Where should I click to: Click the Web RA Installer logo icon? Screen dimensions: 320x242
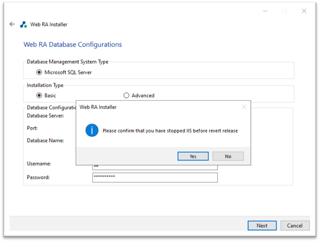(x=24, y=24)
